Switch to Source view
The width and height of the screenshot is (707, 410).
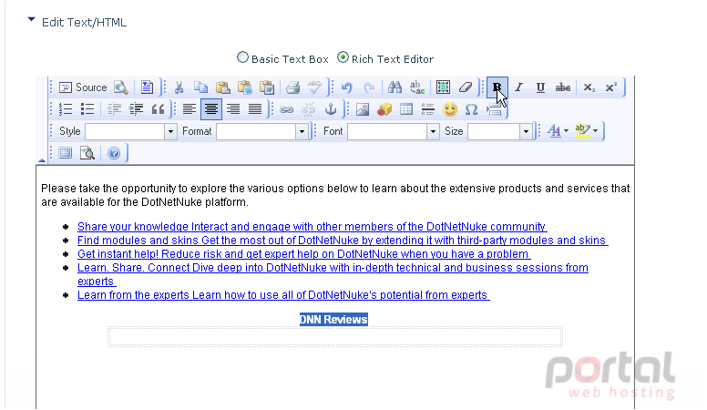pyautogui.click(x=84, y=87)
